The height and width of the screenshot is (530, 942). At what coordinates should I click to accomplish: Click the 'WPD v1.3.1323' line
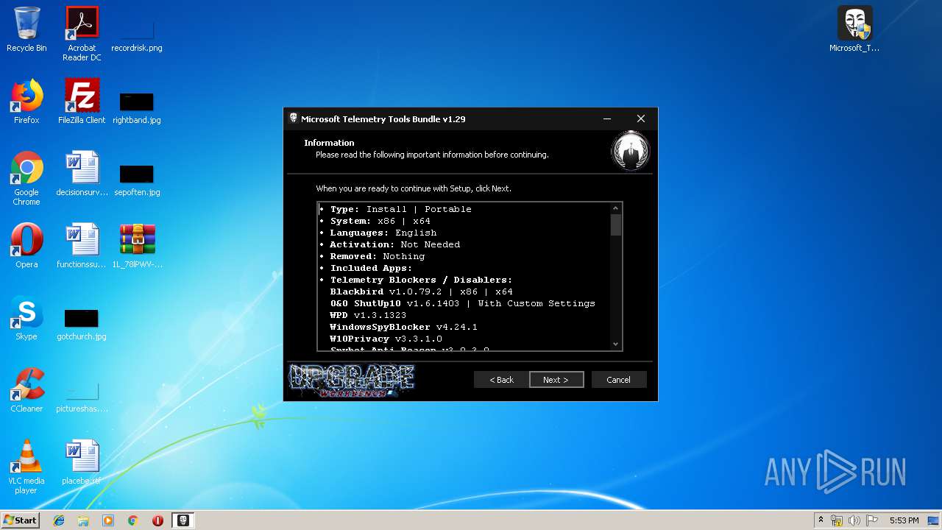point(368,315)
